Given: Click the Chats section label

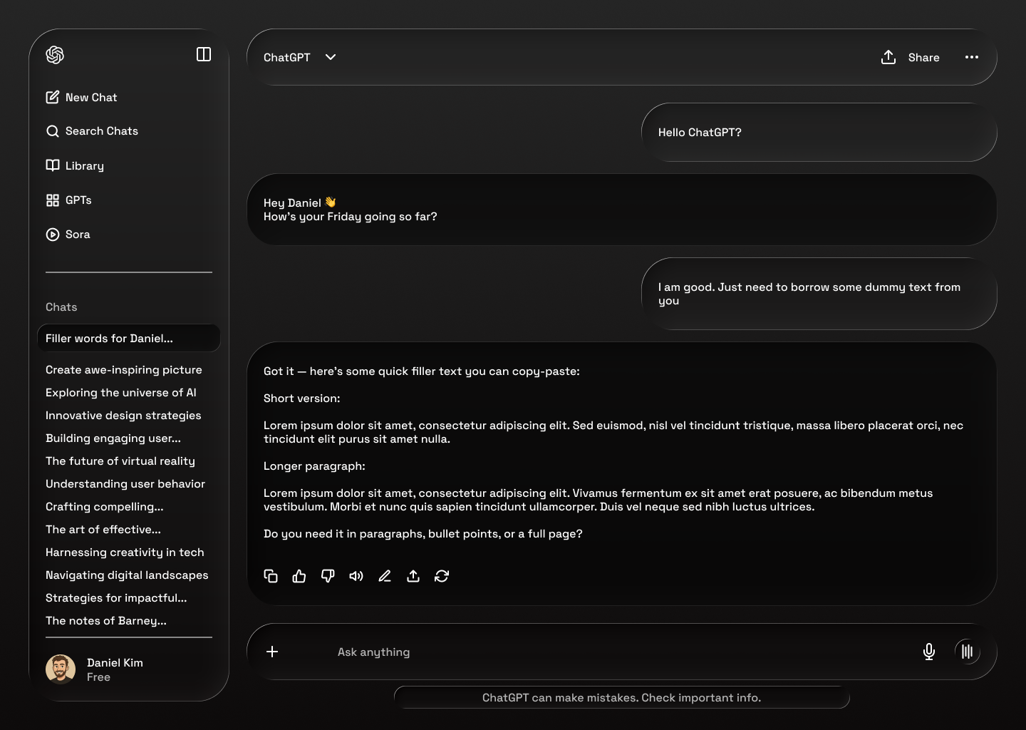Looking at the screenshot, I should 61,307.
